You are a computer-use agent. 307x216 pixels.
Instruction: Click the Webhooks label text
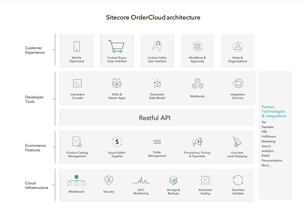pyautogui.click(x=197, y=96)
